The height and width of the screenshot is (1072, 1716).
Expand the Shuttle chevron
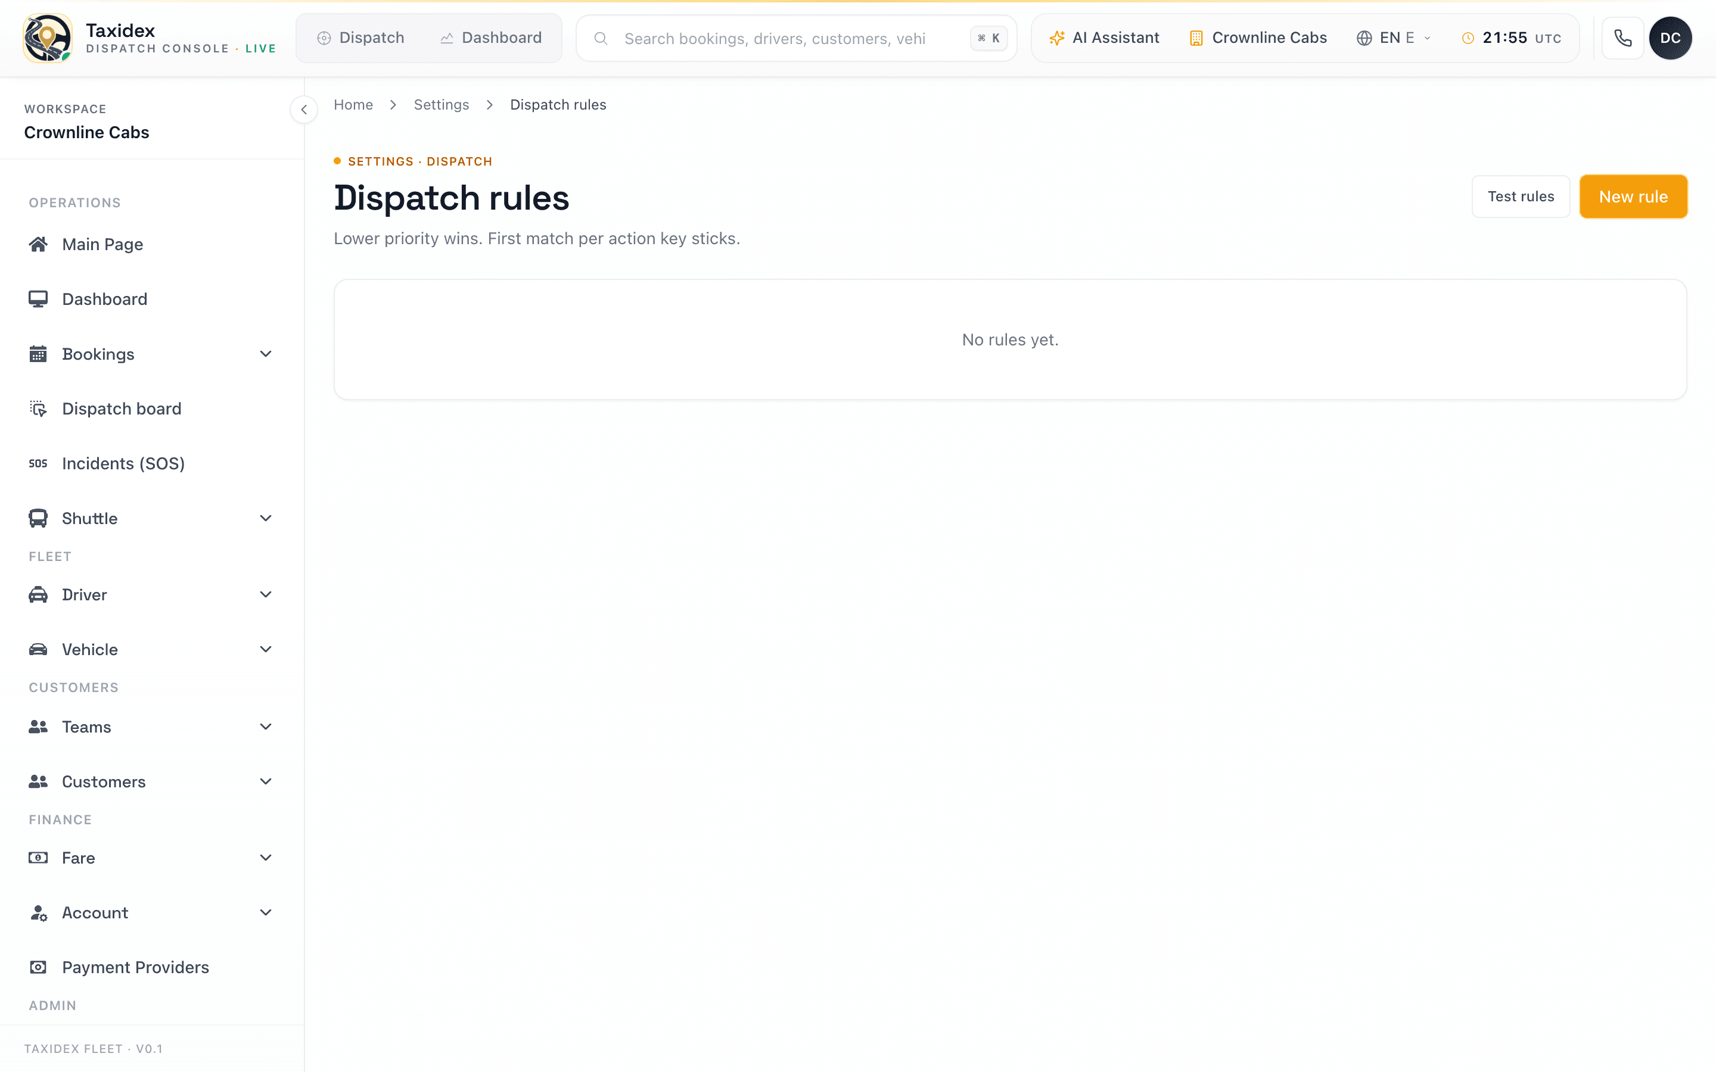coord(266,518)
